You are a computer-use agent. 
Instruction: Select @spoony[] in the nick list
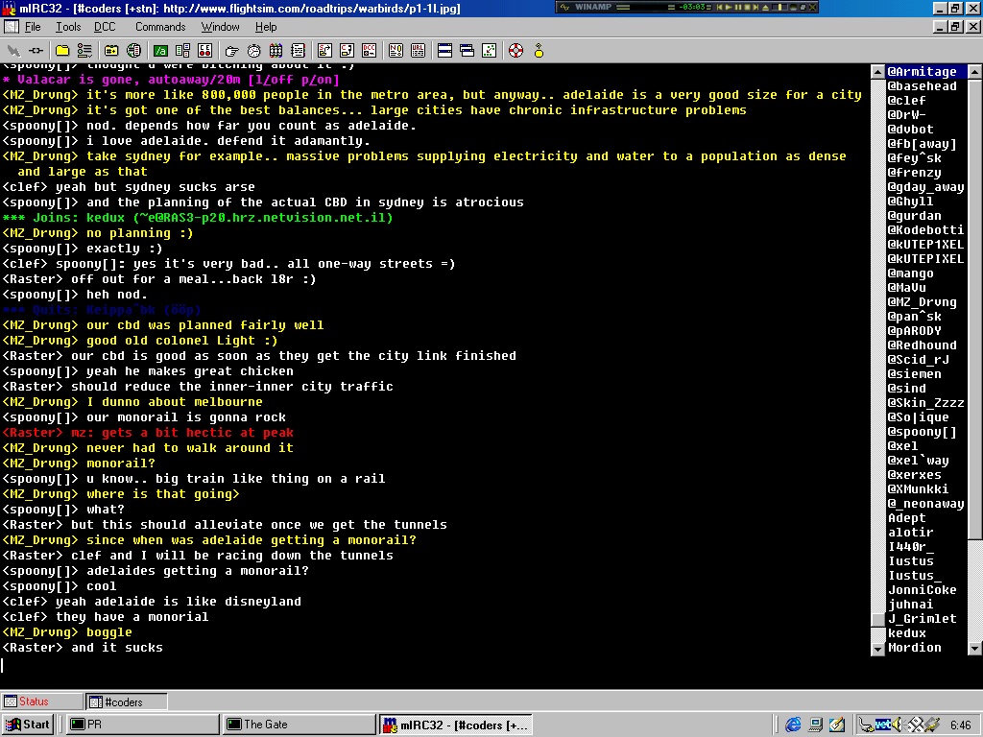[x=922, y=432]
